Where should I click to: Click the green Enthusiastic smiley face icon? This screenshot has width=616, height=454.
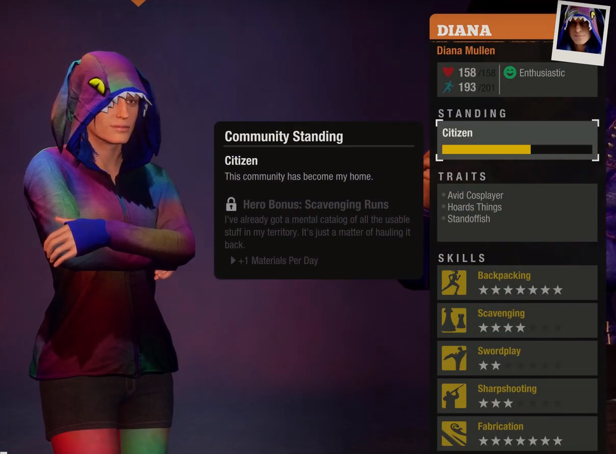click(510, 72)
